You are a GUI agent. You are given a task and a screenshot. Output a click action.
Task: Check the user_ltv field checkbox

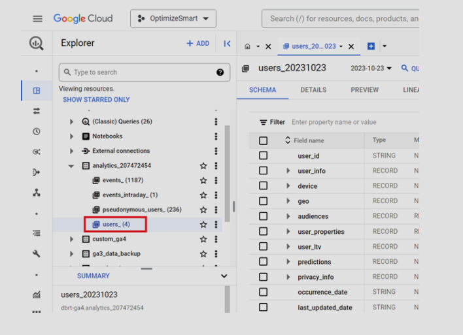point(263,247)
